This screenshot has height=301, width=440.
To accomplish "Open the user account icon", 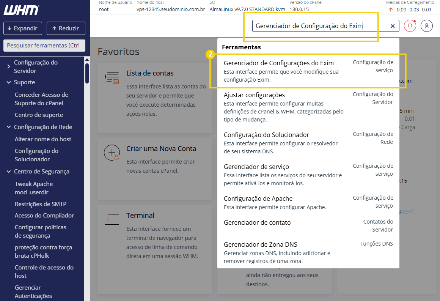I will coord(427,25).
